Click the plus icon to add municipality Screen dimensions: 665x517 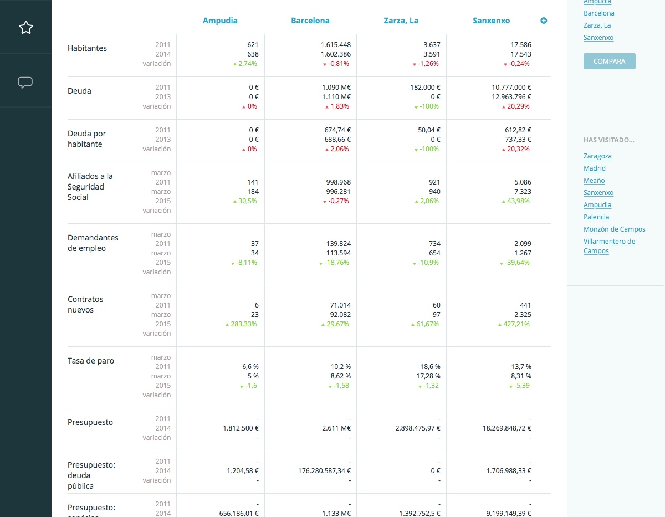(544, 21)
